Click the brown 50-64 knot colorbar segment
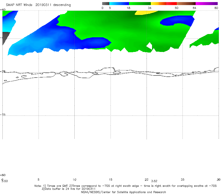221x194 pixels. (186, 4)
